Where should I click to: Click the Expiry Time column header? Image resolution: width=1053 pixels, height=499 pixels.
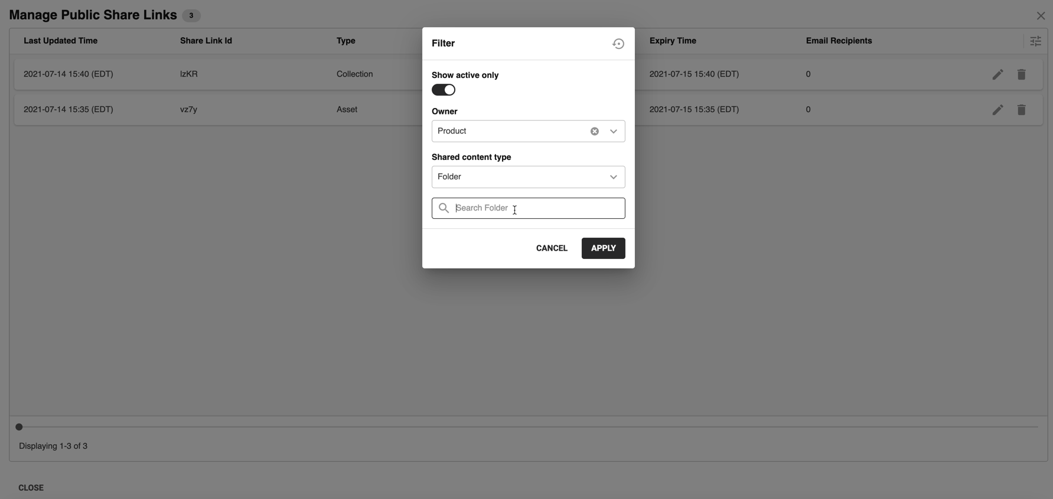(x=673, y=41)
